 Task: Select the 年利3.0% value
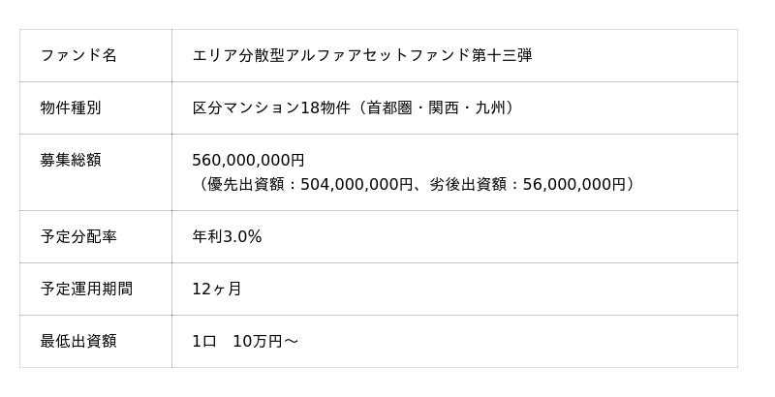tap(228, 236)
